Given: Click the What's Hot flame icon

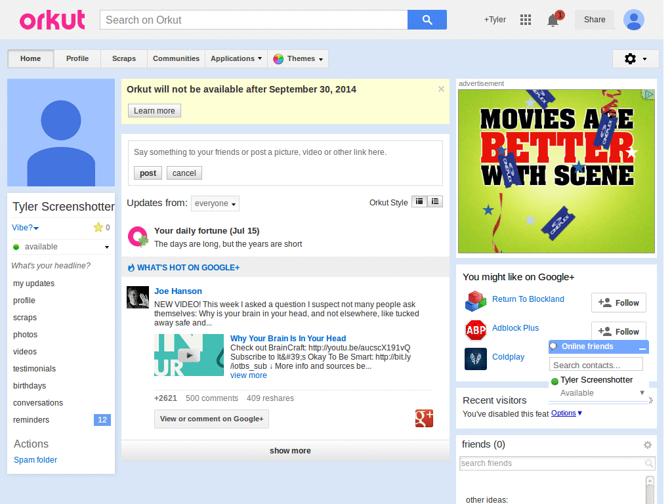Looking at the screenshot, I should pyautogui.click(x=131, y=268).
